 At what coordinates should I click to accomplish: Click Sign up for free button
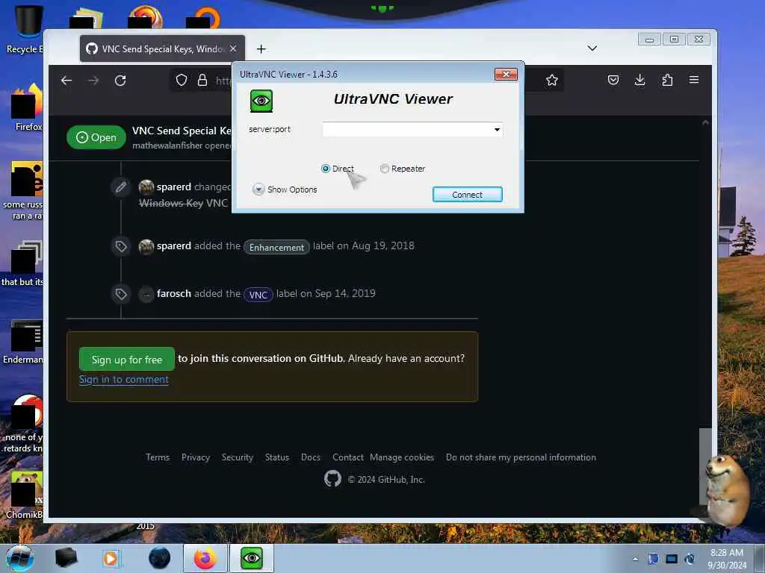pyautogui.click(x=127, y=360)
